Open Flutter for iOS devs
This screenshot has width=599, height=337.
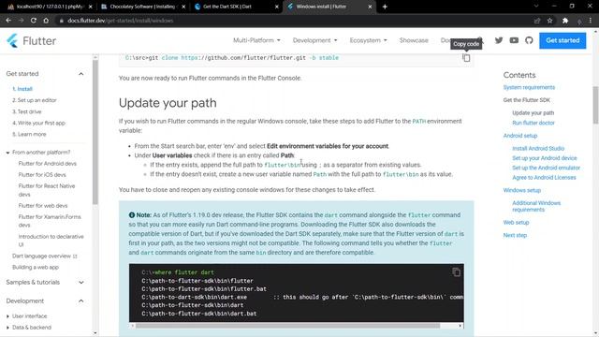click(x=42, y=175)
